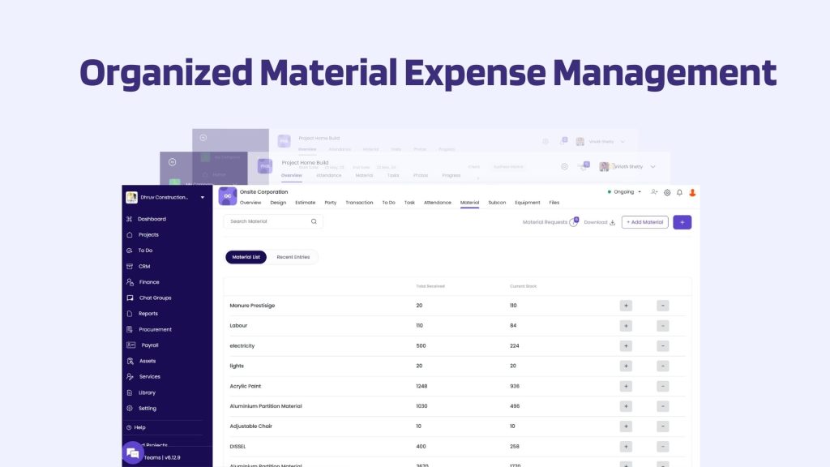The height and width of the screenshot is (467, 830).
Task: Select the Material tab
Action: click(x=469, y=203)
